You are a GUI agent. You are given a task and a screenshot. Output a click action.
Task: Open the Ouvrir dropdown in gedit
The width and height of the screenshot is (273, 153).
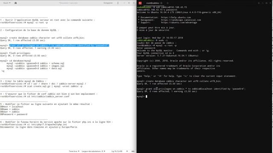click(7, 3)
